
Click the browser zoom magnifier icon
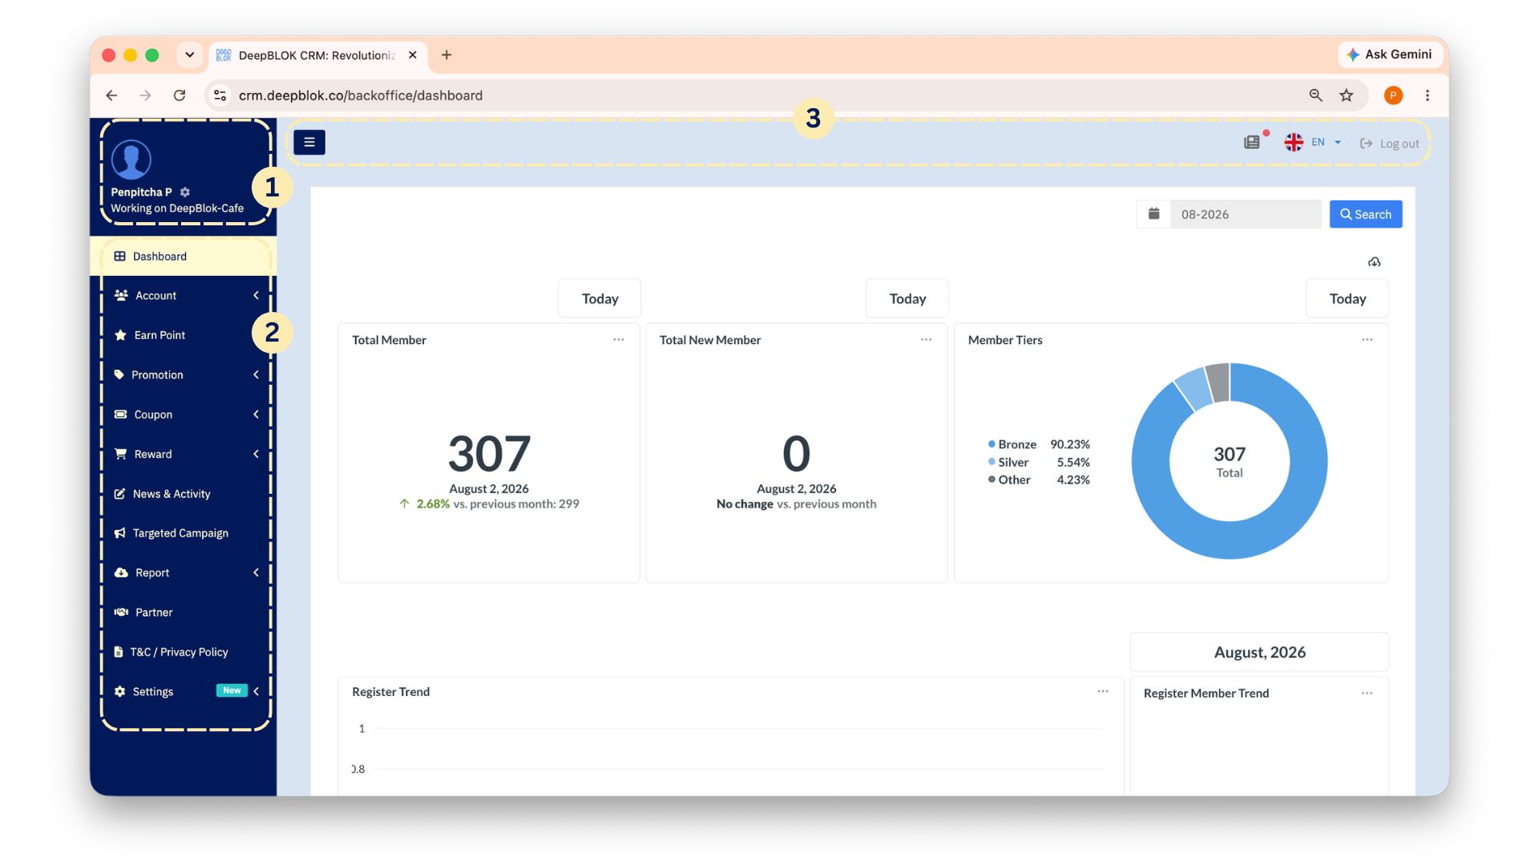pyautogui.click(x=1315, y=95)
